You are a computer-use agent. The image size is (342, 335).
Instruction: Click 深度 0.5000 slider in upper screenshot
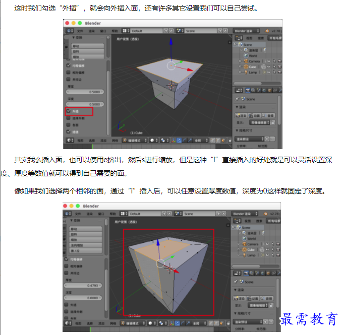click(x=85, y=104)
